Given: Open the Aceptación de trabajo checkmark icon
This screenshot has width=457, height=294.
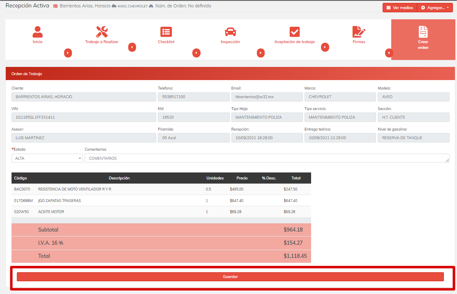Looking at the screenshot, I should pyautogui.click(x=295, y=32).
